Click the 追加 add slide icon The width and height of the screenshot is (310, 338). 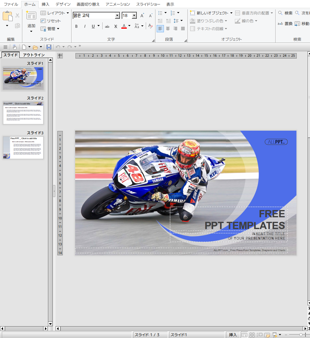click(31, 16)
